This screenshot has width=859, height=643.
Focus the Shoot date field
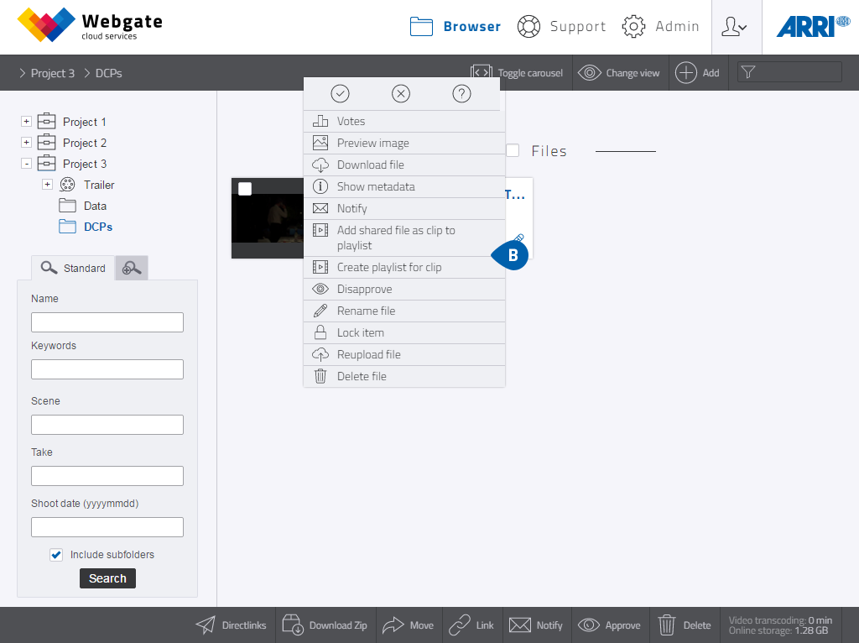(x=107, y=527)
